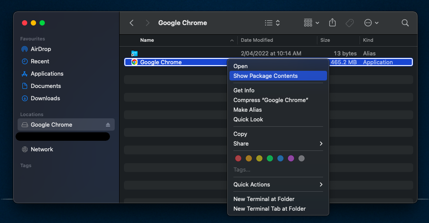The height and width of the screenshot is (223, 429).
Task: Click the "Application" kind cell
Action: coord(378,62)
